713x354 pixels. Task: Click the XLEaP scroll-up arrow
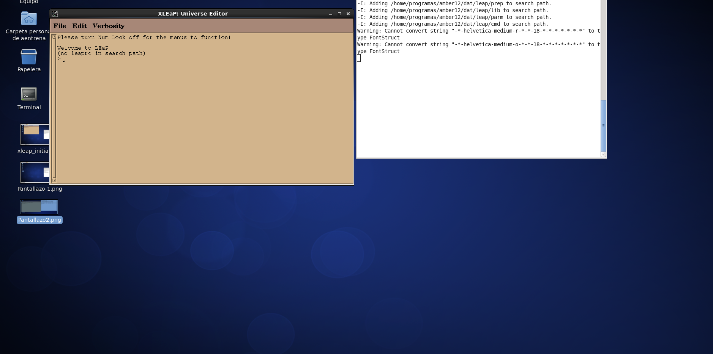54,37
